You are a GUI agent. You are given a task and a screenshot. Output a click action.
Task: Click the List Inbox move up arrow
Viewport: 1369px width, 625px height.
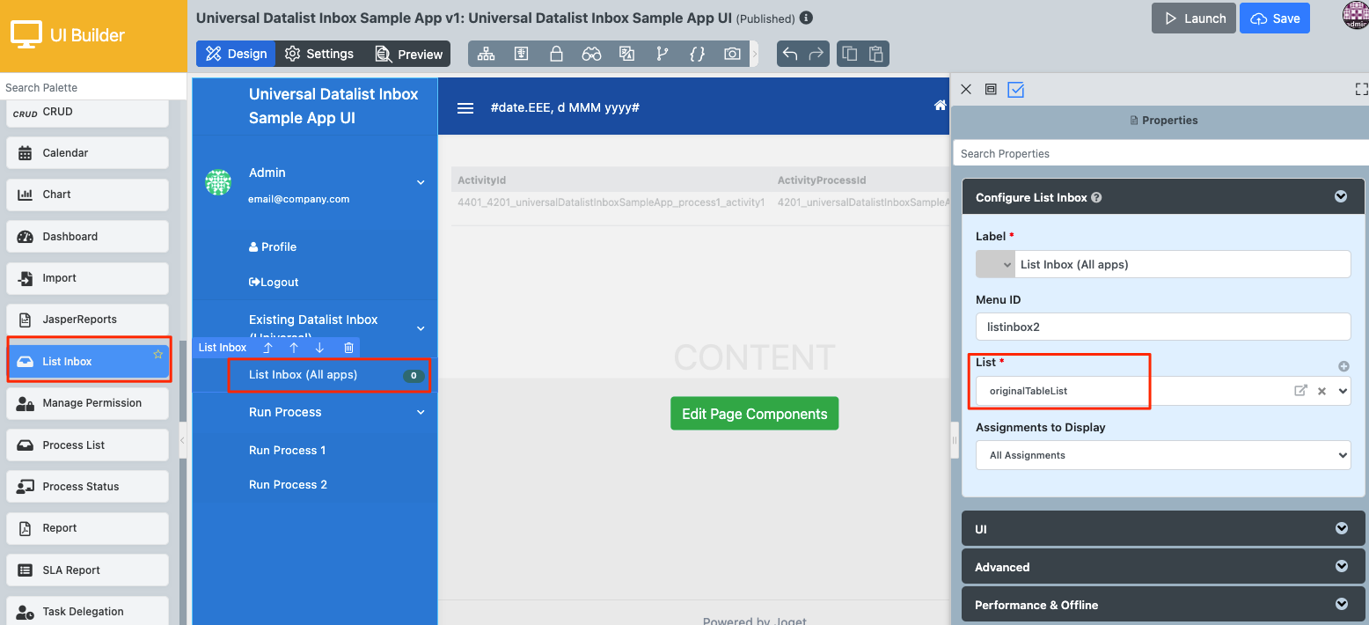294,348
